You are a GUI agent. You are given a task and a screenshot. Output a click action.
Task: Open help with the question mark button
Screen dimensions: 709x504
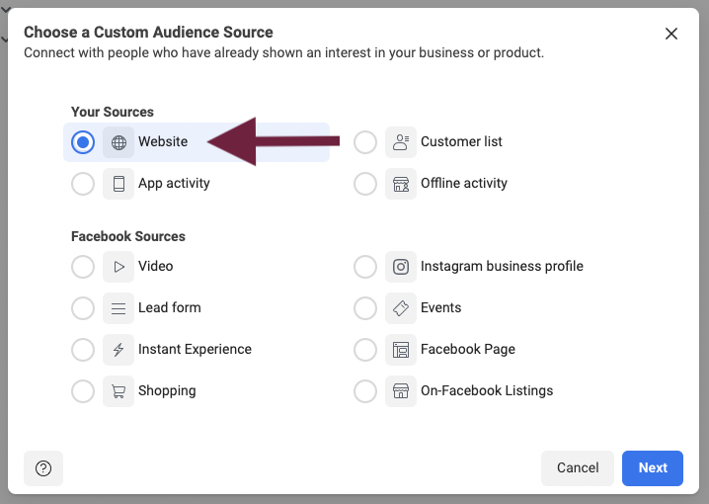click(43, 468)
